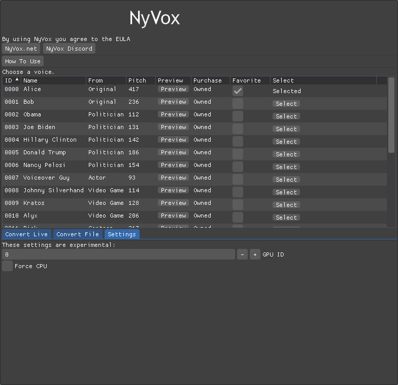Select the Bob voice

[286, 104]
